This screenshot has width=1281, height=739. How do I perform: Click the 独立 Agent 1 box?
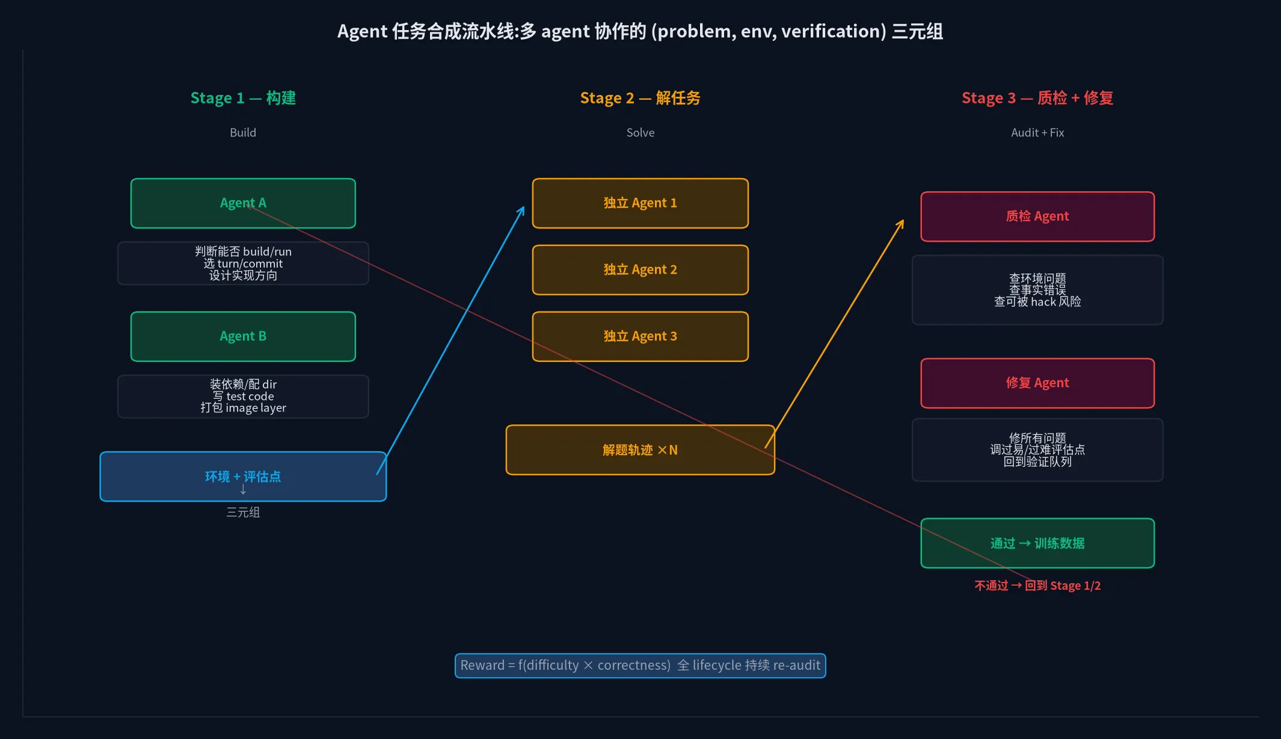[x=640, y=203]
